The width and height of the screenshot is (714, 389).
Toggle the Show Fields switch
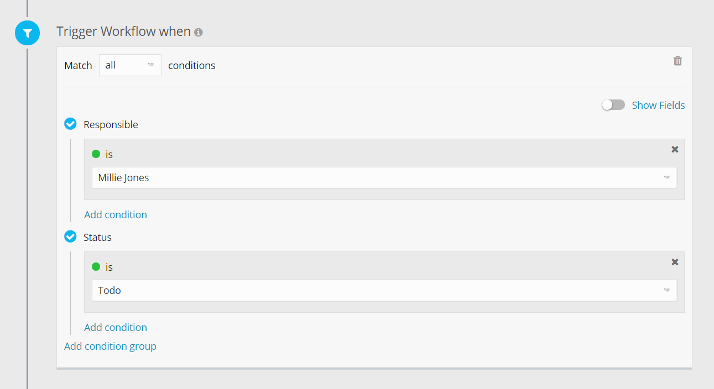click(x=613, y=105)
